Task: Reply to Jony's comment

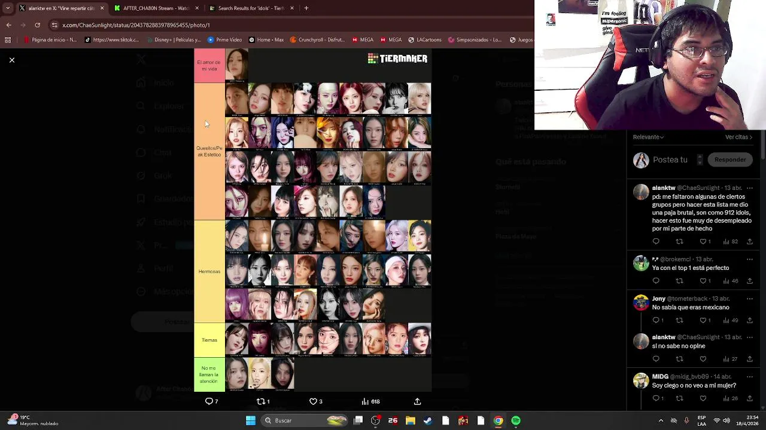Action: [x=656, y=320]
